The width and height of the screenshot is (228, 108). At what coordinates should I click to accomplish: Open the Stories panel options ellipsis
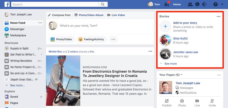tap(219, 16)
